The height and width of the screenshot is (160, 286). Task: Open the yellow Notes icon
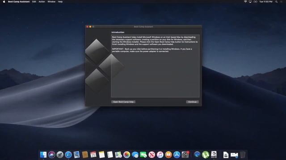101,155
